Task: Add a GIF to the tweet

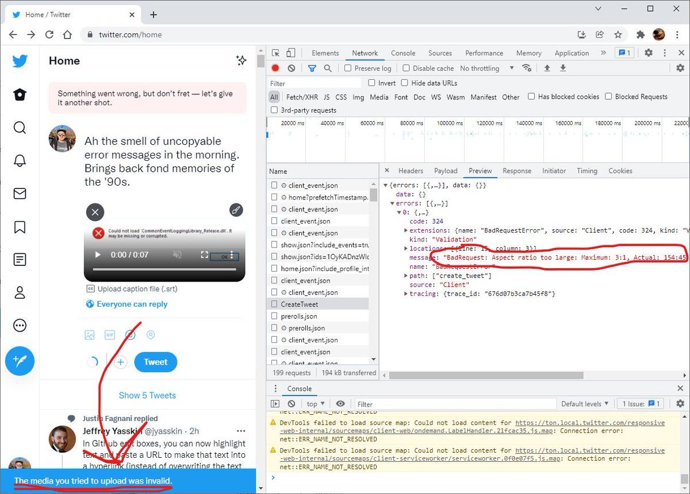Action: (110, 335)
